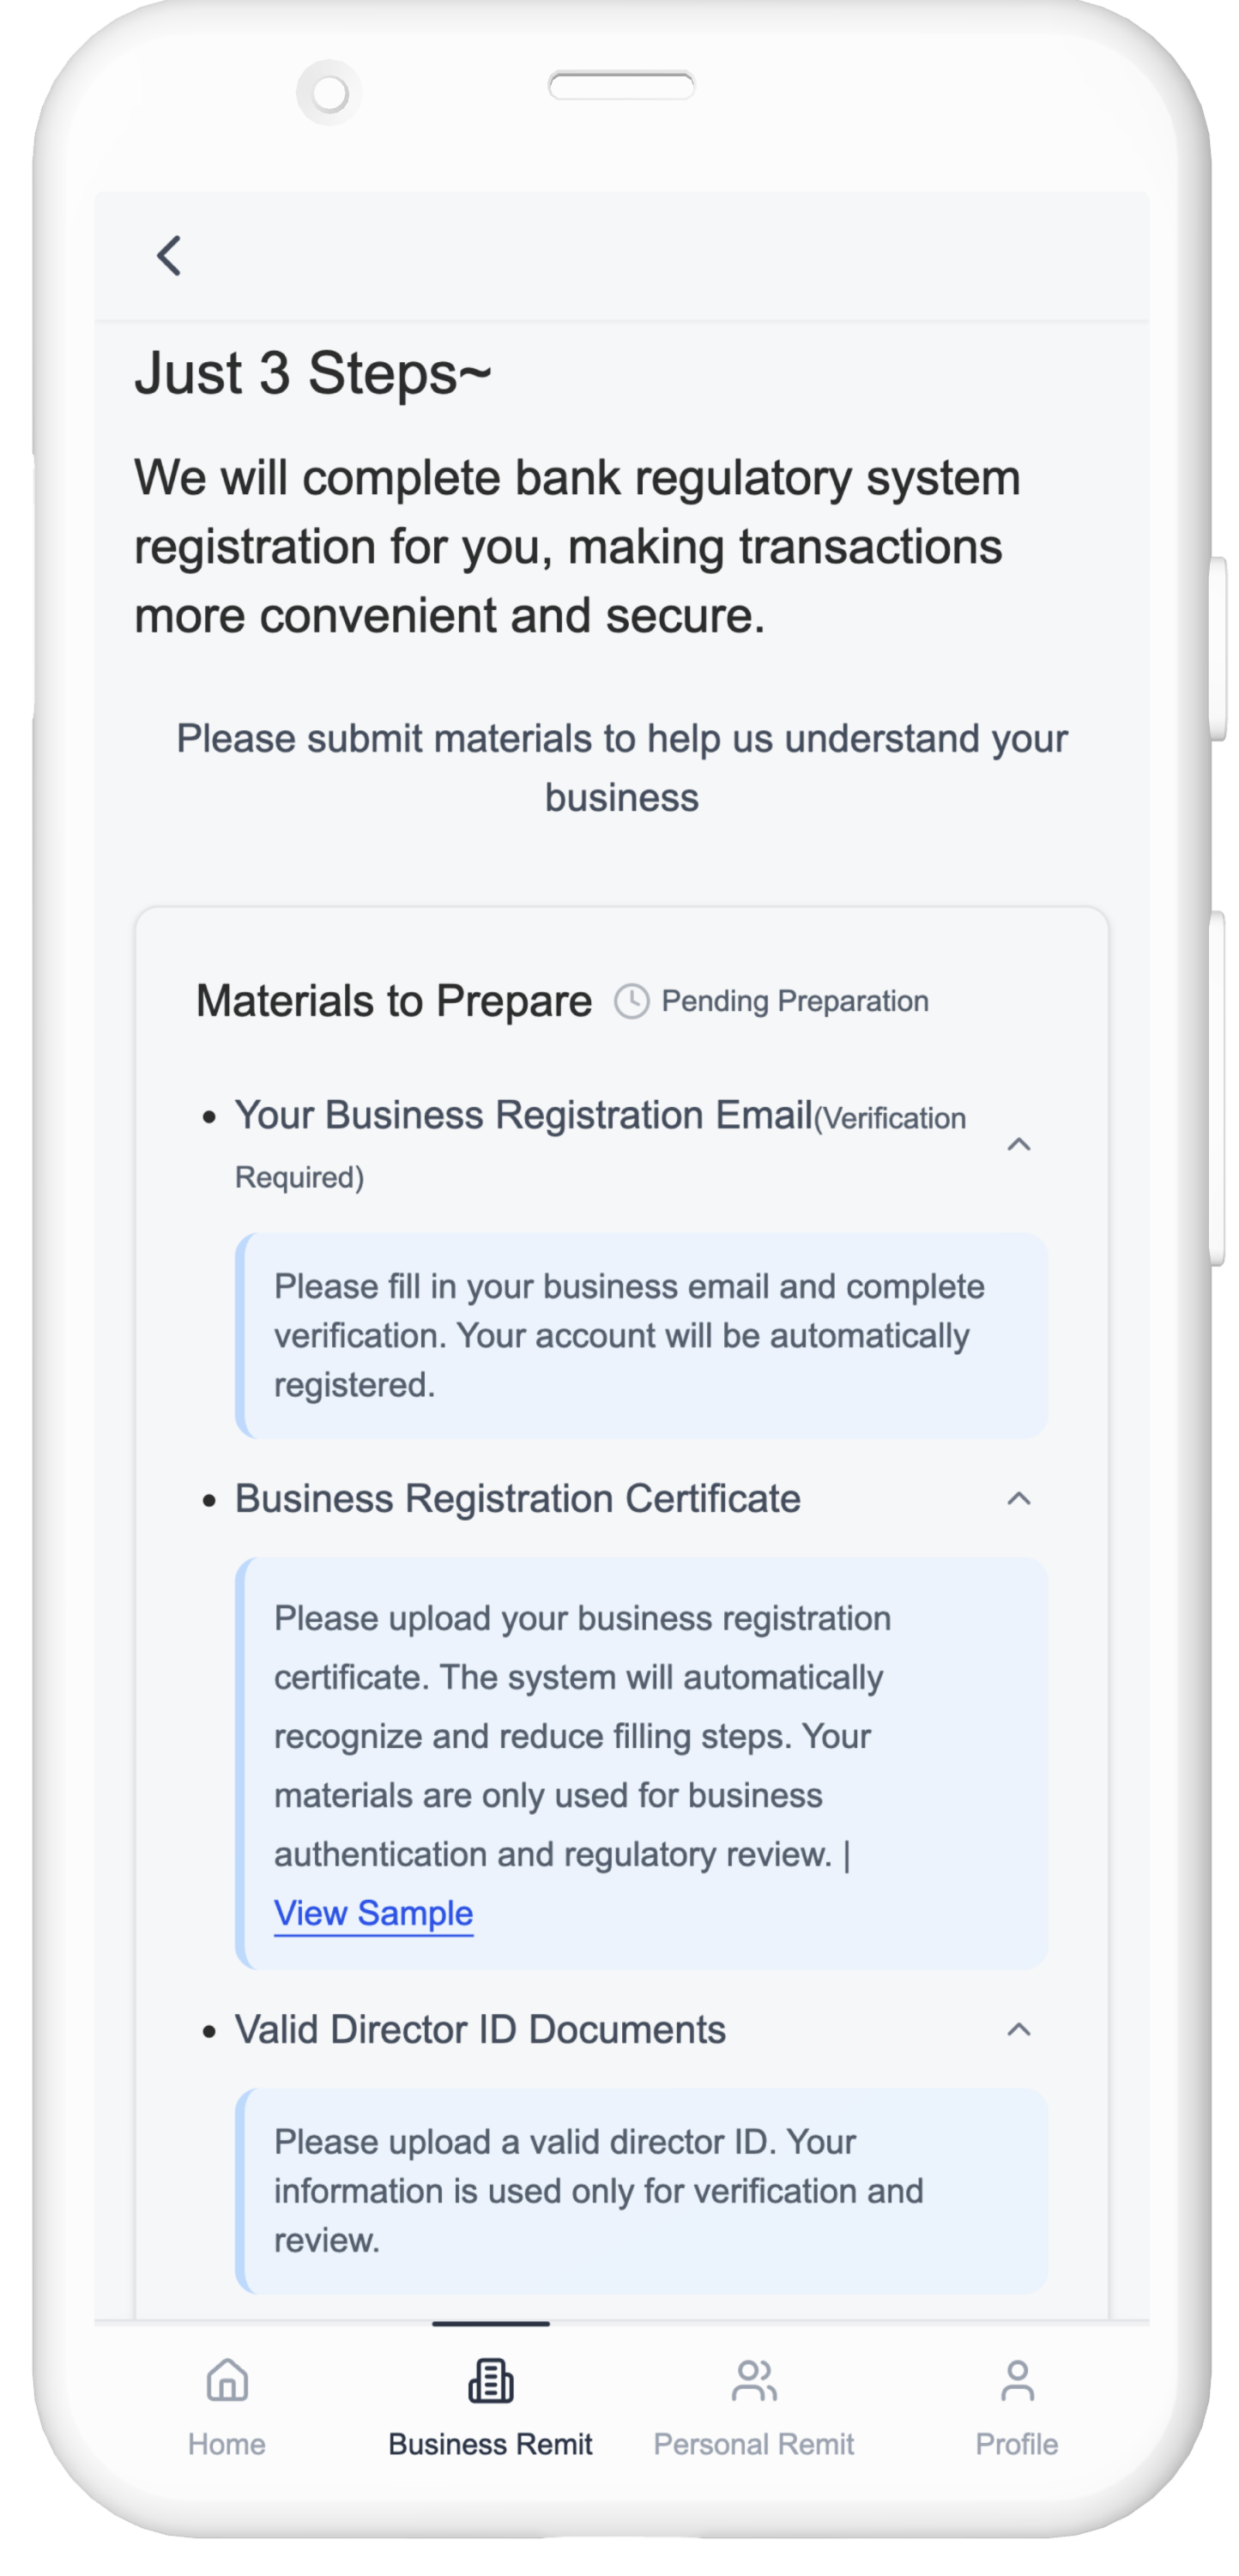1239x2576 pixels.
Task: Tap the Personal Remit people icon
Action: tap(753, 2381)
